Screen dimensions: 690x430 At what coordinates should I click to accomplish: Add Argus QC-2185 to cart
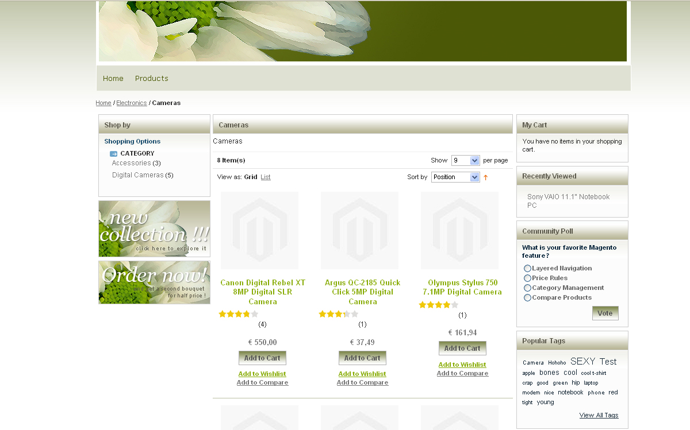[362, 358]
